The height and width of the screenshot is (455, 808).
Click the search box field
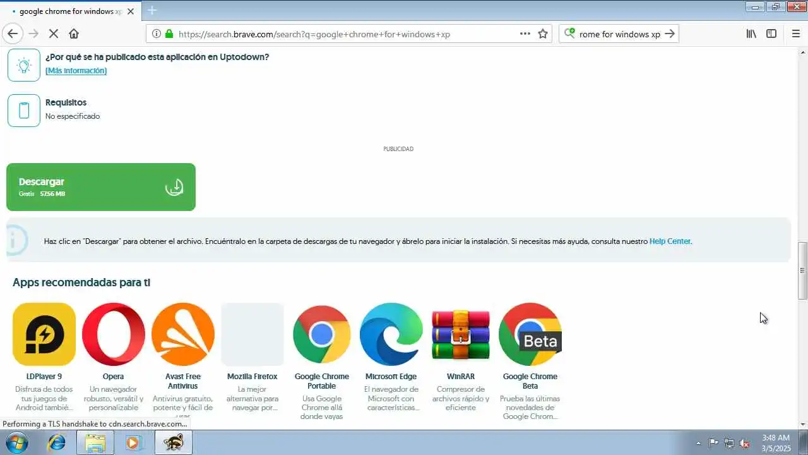point(619,34)
